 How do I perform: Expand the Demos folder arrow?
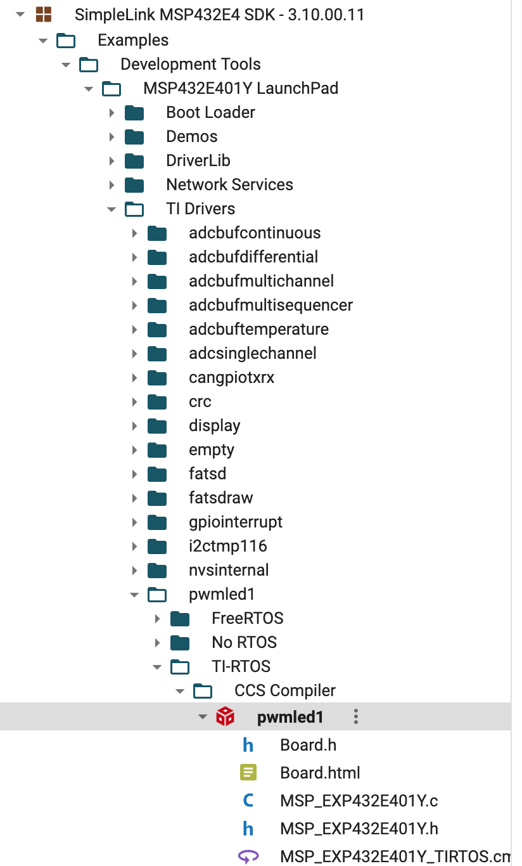[x=111, y=137]
